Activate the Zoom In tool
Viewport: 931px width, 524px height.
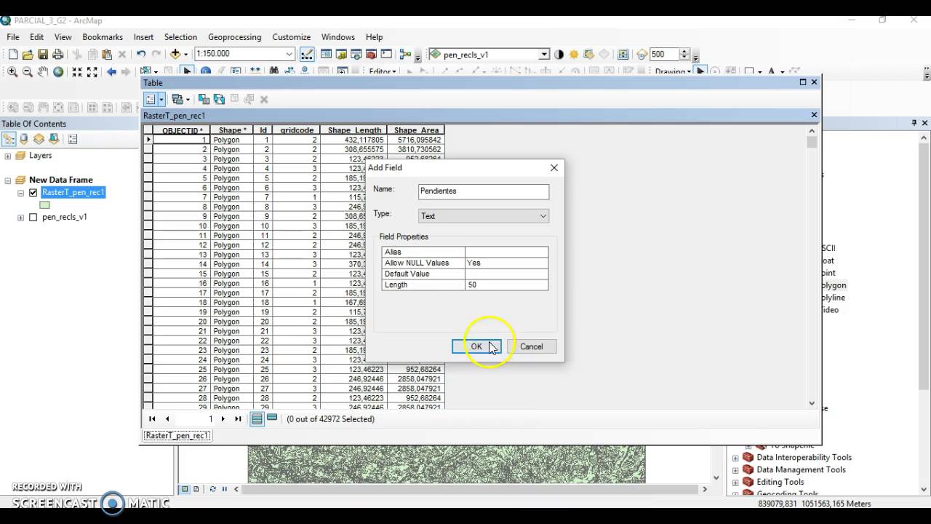12,71
